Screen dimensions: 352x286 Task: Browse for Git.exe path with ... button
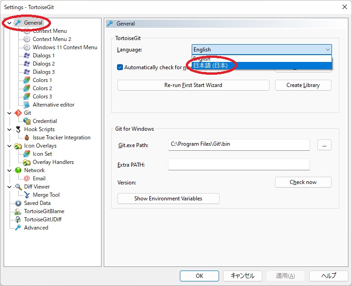324,145
